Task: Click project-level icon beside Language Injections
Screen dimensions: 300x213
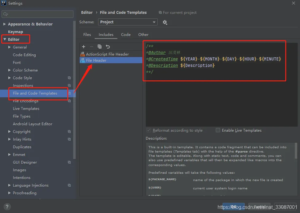Action: (69, 185)
